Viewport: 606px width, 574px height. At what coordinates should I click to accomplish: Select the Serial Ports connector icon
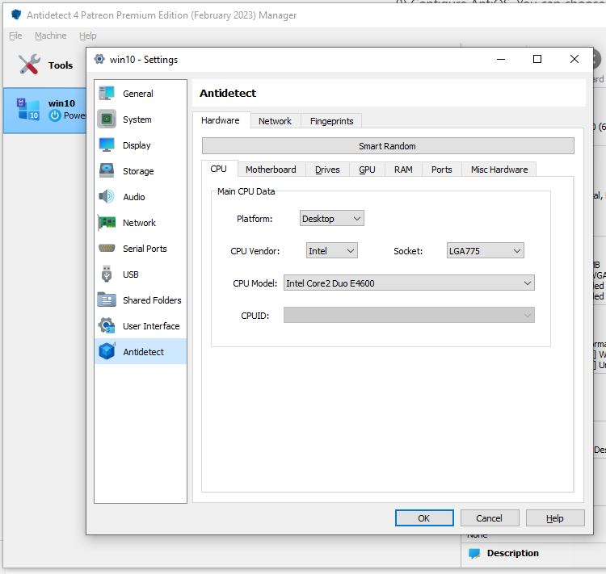[x=107, y=248]
